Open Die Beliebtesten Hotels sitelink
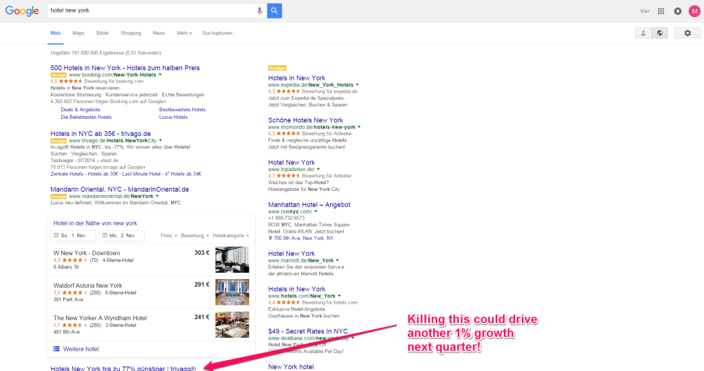The width and height of the screenshot is (704, 371). click(x=86, y=117)
